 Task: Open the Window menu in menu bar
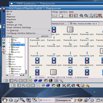tap(63, 12)
